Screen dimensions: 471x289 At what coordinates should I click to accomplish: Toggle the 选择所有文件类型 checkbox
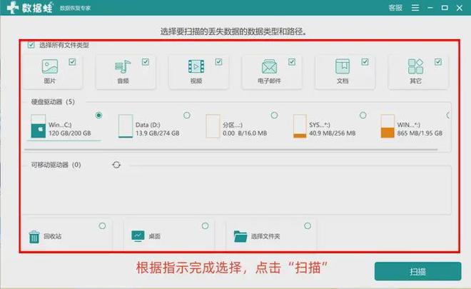click(x=31, y=45)
